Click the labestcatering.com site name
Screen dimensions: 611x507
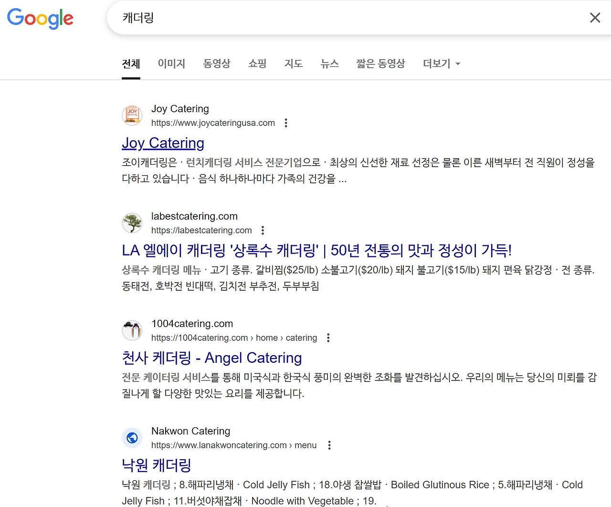194,216
